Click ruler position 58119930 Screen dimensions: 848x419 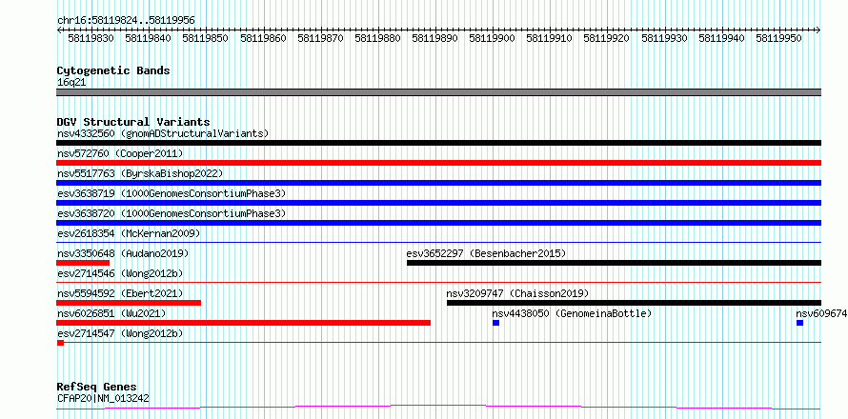[x=665, y=38]
